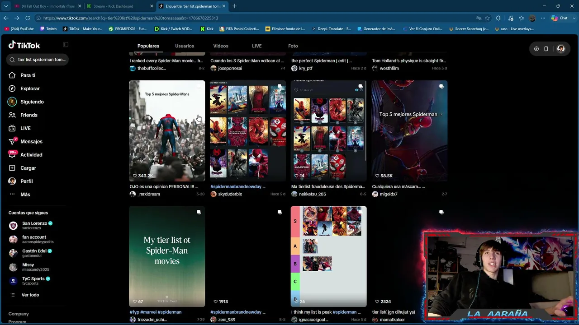
Task: Open the San Lorenzo followed account
Action: (31, 225)
